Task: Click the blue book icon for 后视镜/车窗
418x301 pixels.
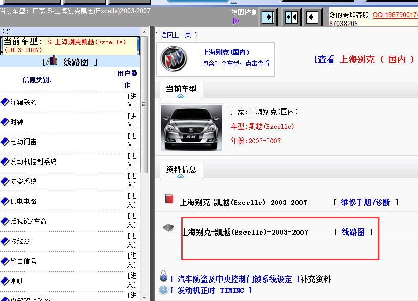Action: pos(5,221)
